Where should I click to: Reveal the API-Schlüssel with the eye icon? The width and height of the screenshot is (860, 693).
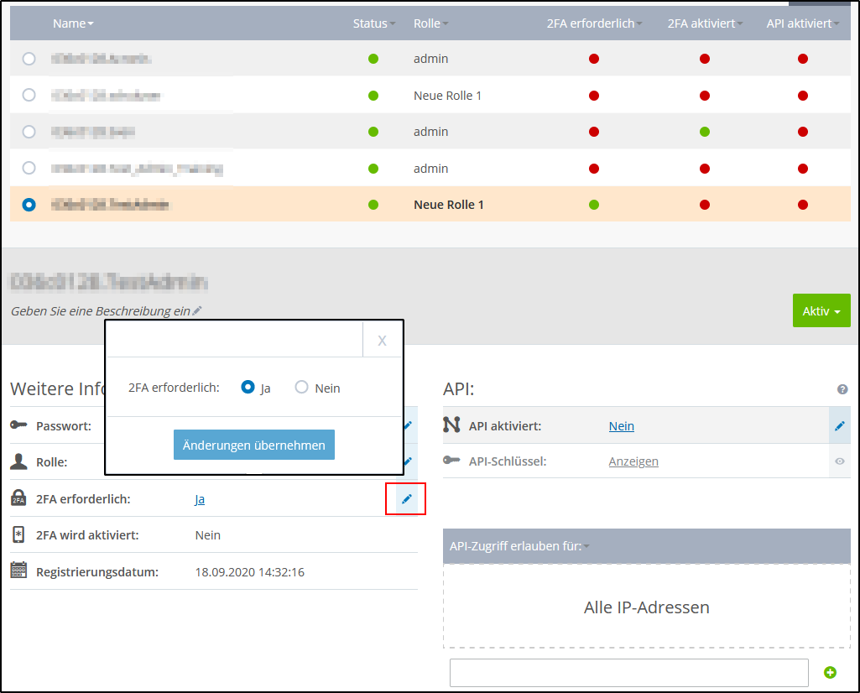pyautogui.click(x=839, y=461)
